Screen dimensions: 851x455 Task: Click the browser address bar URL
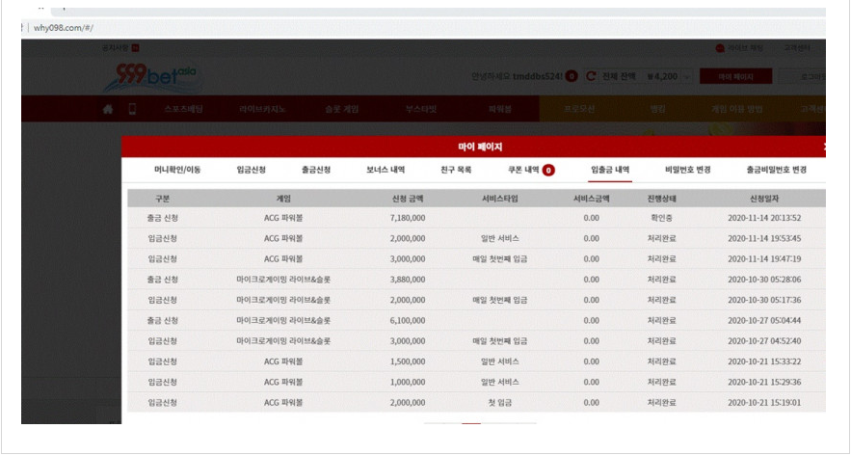pos(63,28)
